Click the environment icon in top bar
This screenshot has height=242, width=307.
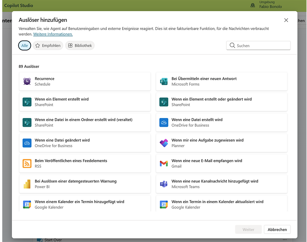pyautogui.click(x=253, y=5)
